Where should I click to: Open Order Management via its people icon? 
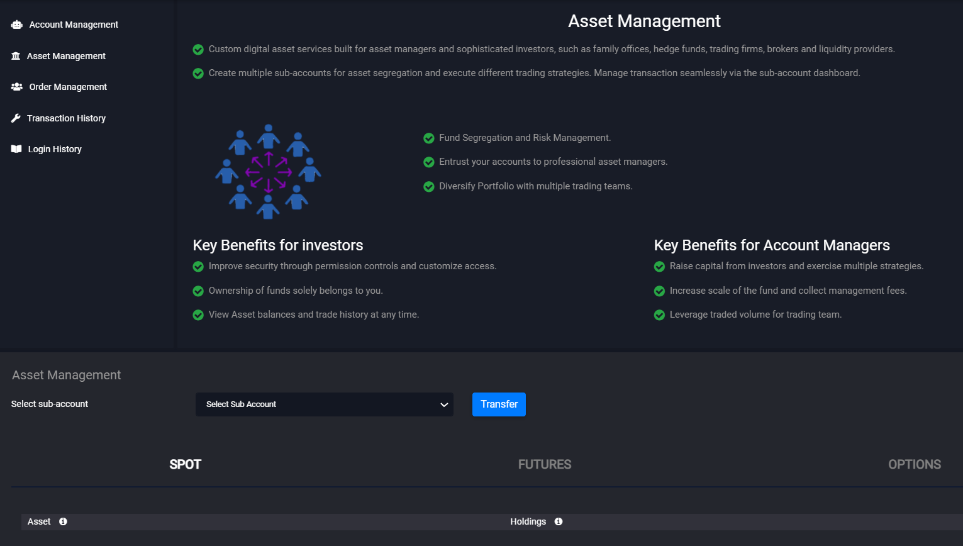tap(16, 86)
